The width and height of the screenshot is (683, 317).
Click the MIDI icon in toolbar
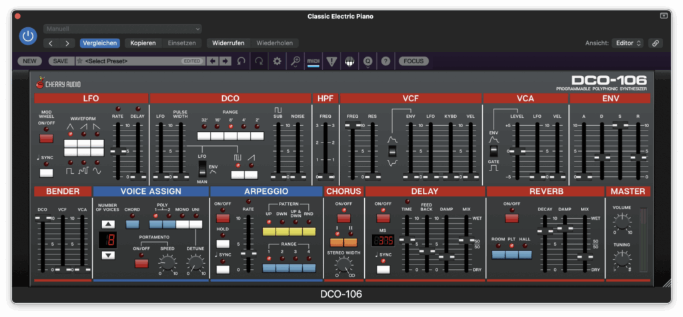click(313, 61)
